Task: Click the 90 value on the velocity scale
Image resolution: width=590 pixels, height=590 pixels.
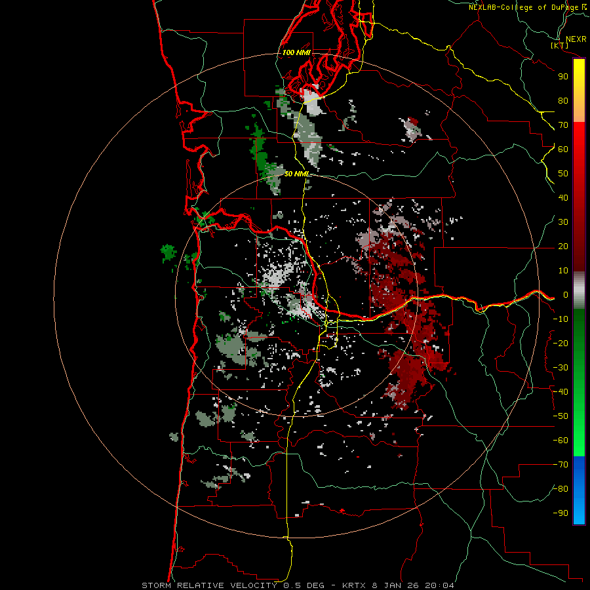Action: point(563,77)
